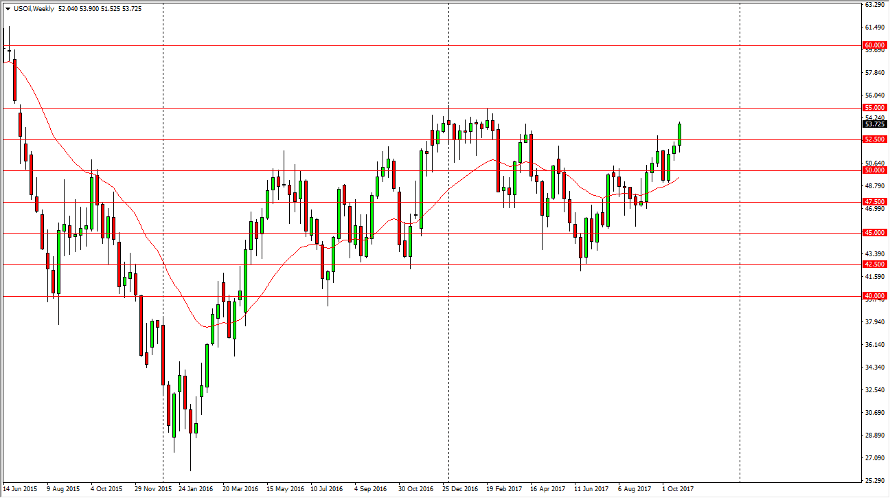Click the USOil,Weekly chart title text

36,9
